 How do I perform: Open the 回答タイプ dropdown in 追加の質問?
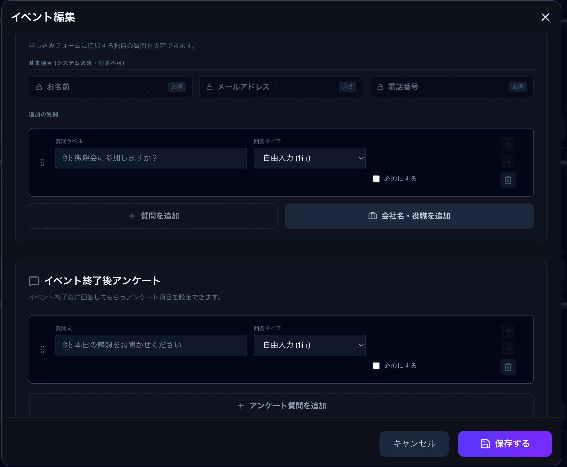coord(310,158)
